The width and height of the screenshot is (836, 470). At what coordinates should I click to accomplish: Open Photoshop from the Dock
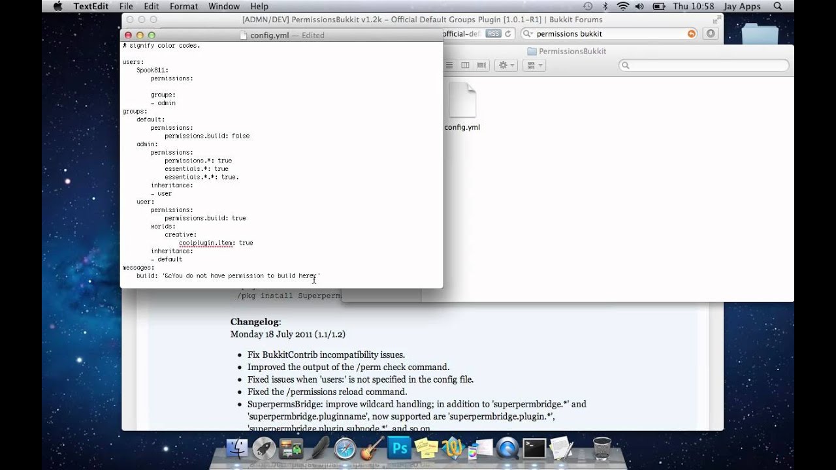pyautogui.click(x=398, y=448)
